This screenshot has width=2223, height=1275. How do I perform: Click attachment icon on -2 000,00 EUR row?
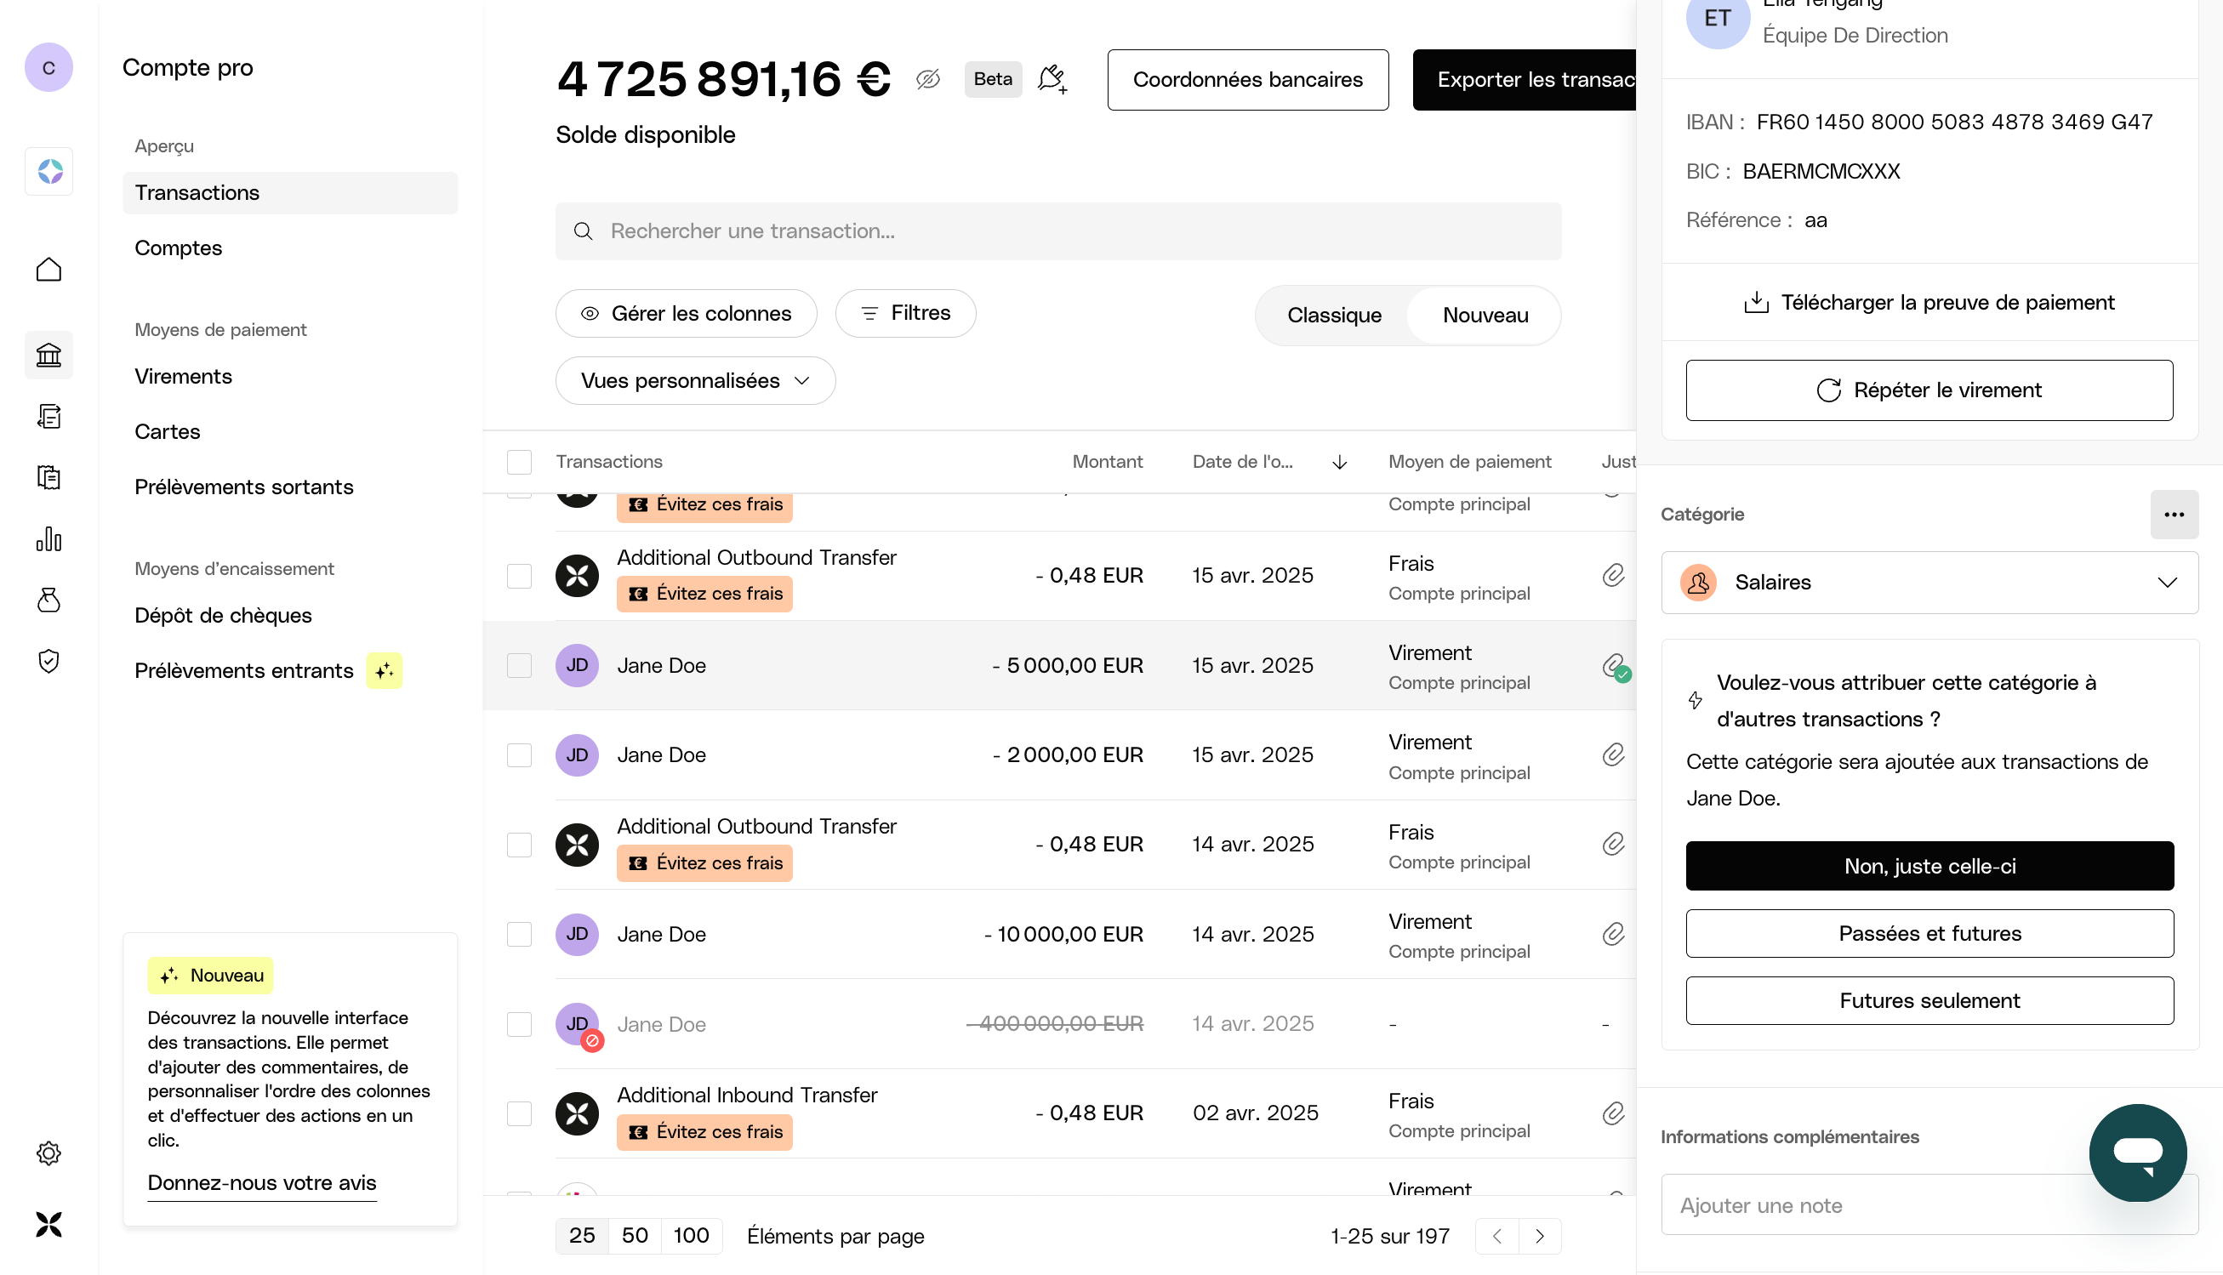coord(1612,754)
